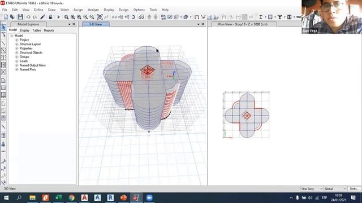Open the Analyze menu

(x=93, y=10)
